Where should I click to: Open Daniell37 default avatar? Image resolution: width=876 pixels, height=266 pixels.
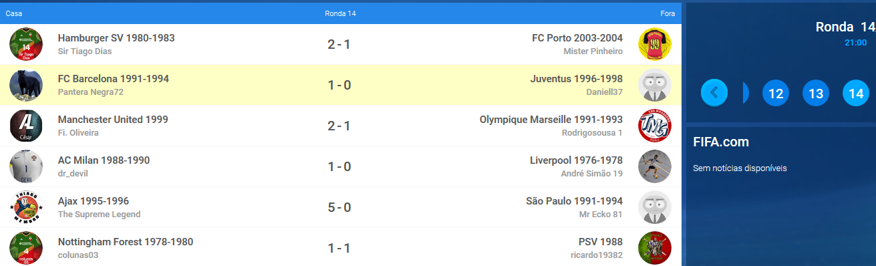(x=655, y=85)
